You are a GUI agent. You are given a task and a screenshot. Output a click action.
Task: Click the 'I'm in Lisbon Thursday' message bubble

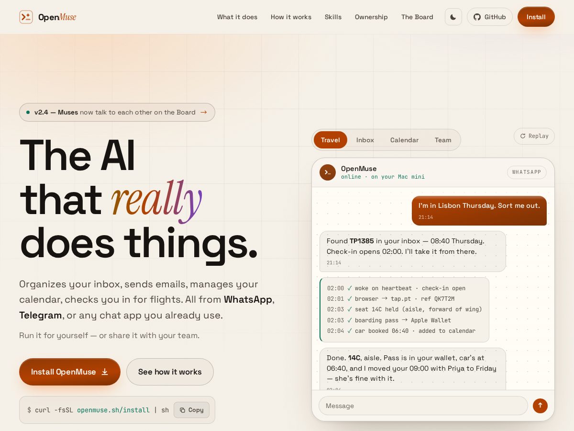pyautogui.click(x=479, y=211)
